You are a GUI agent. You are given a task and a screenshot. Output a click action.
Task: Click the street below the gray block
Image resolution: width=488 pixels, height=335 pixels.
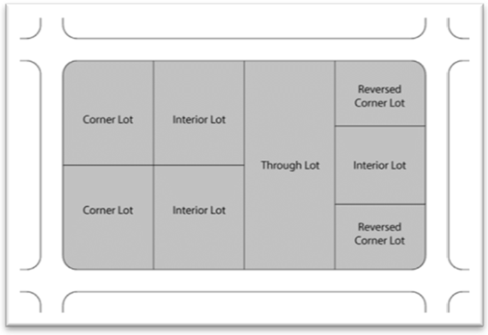(244, 281)
